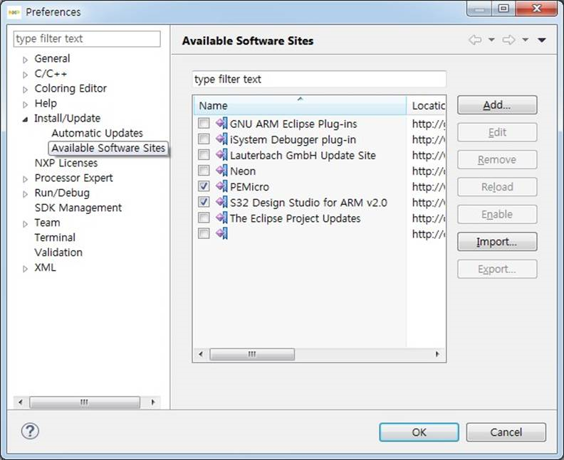Click the tree pane scroll right arrow
This screenshot has width=564, height=460.
click(x=153, y=402)
